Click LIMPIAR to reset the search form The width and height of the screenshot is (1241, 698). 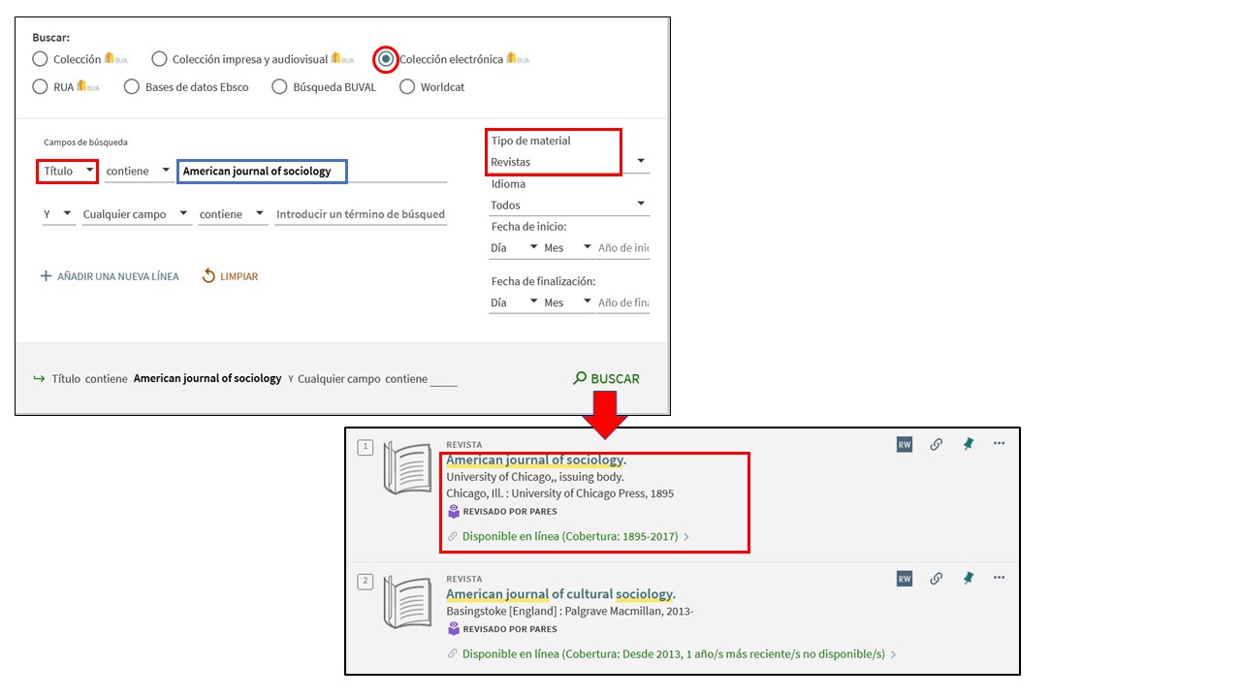pos(230,276)
